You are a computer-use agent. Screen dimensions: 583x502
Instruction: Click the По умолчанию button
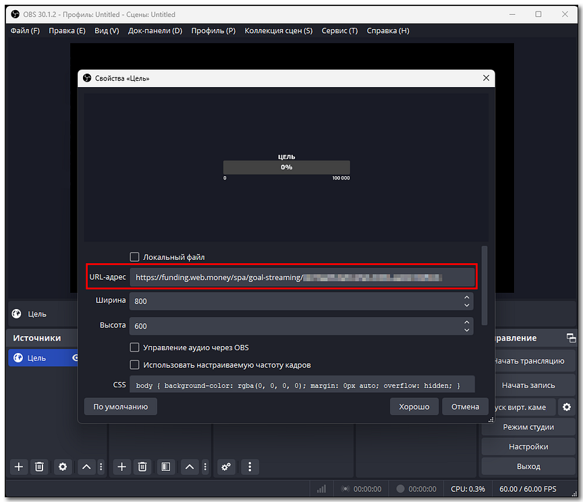(x=121, y=406)
